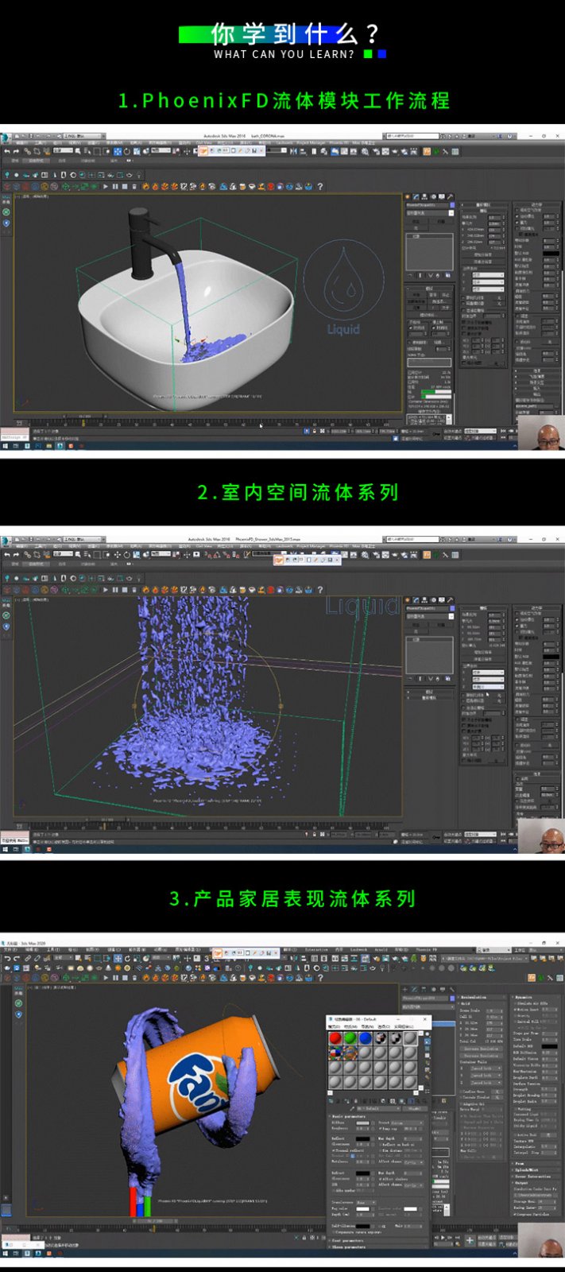This screenshot has height=1272, width=565.
Task: Click the question mark help icon in sink scene toolbar
Action: (x=320, y=187)
